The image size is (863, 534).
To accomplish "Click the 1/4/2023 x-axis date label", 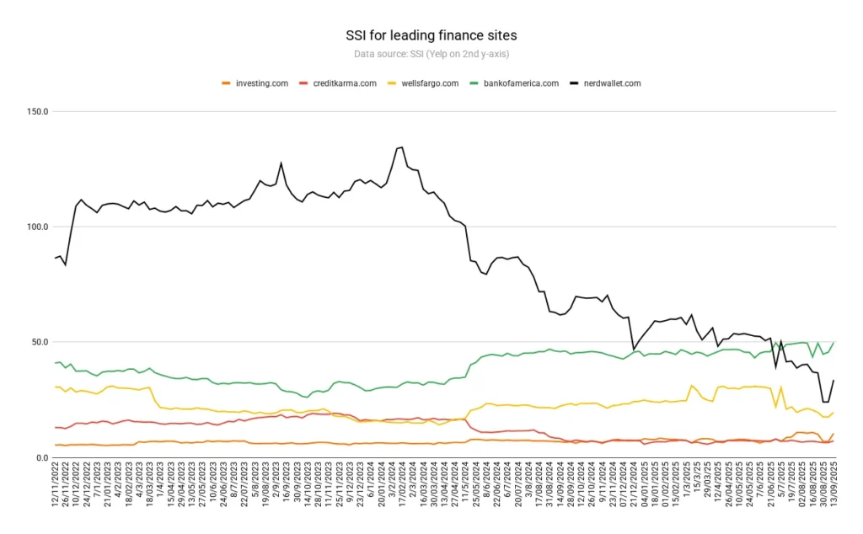I will pos(160,479).
